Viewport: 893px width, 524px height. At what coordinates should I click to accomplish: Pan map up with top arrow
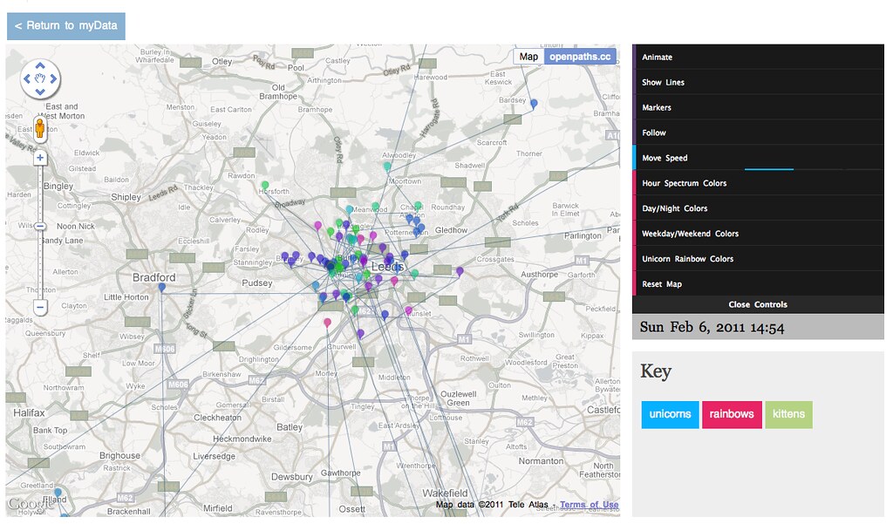pyautogui.click(x=40, y=65)
